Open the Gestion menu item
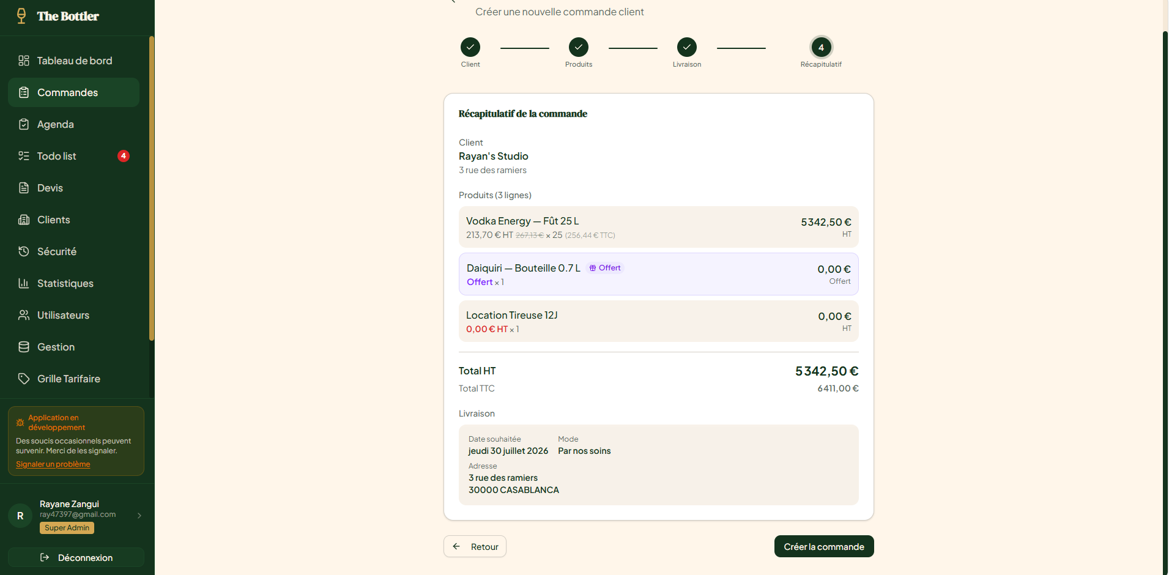Image resolution: width=1169 pixels, height=575 pixels. 73,347
